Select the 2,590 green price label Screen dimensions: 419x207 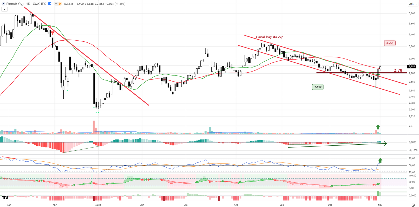(x=318, y=87)
